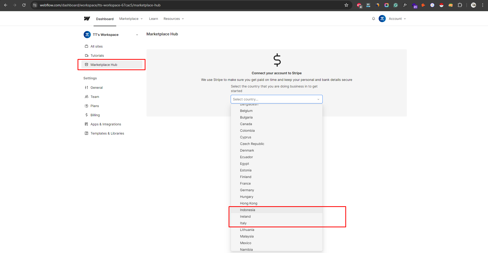This screenshot has height=253, width=488.
Task: Select Belgium from country list
Action: pos(277,111)
